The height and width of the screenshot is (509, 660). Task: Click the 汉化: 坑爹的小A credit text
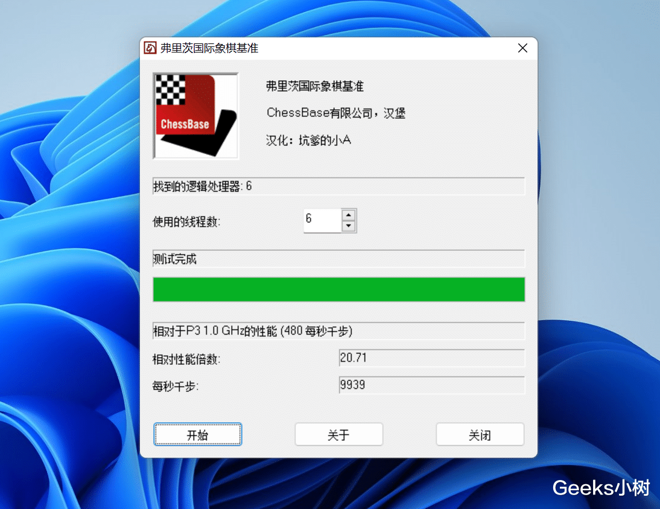(x=308, y=140)
